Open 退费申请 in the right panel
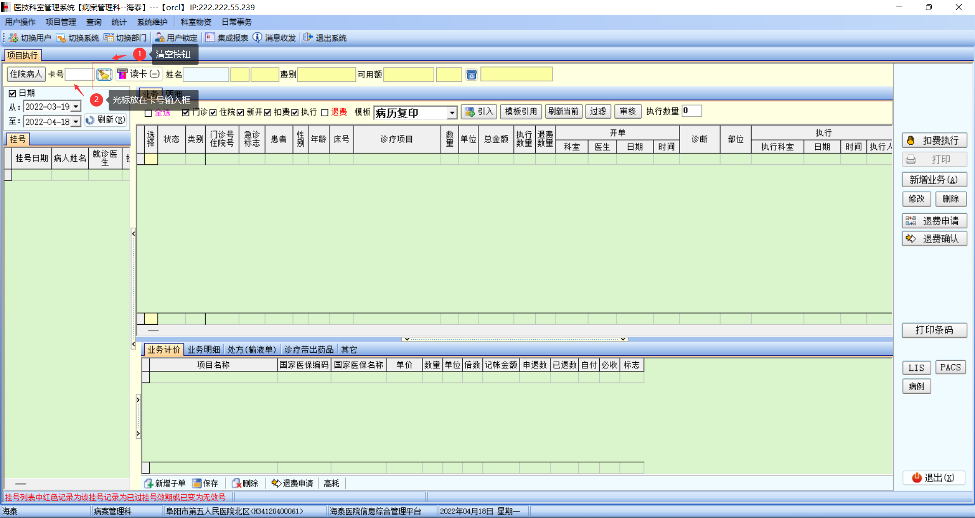Screen dimensions: 975x518 click(934, 221)
